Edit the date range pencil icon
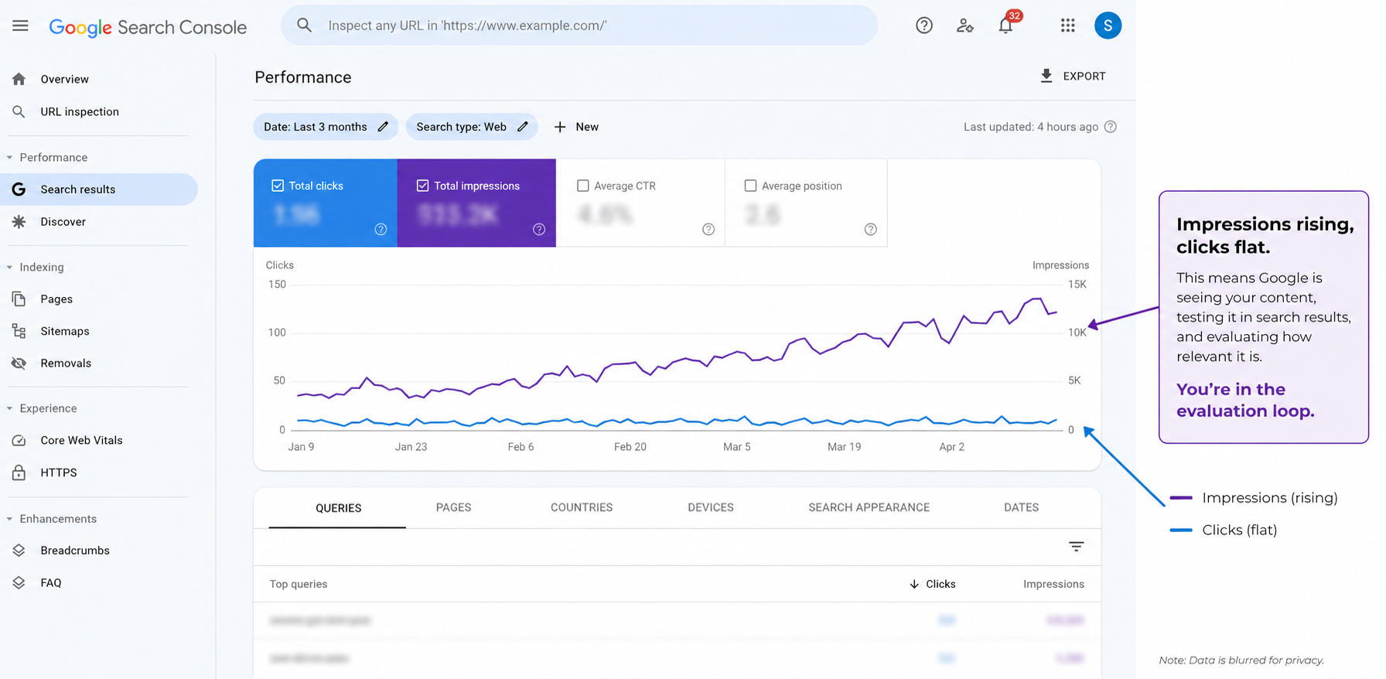The image size is (1386, 679). click(x=383, y=127)
